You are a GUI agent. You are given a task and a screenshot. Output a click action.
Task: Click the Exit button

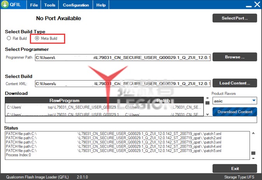[234, 168]
